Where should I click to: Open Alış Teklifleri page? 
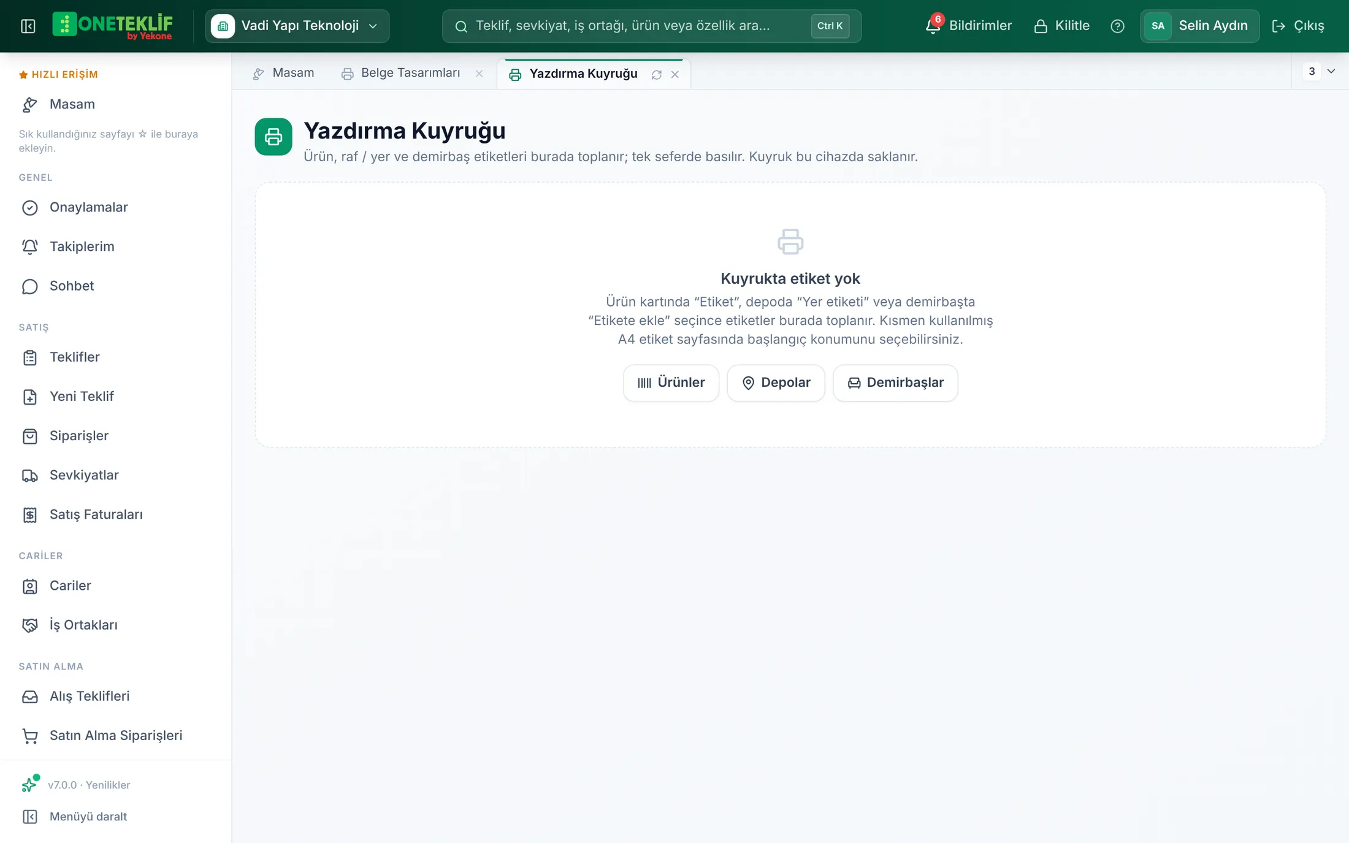point(115,696)
